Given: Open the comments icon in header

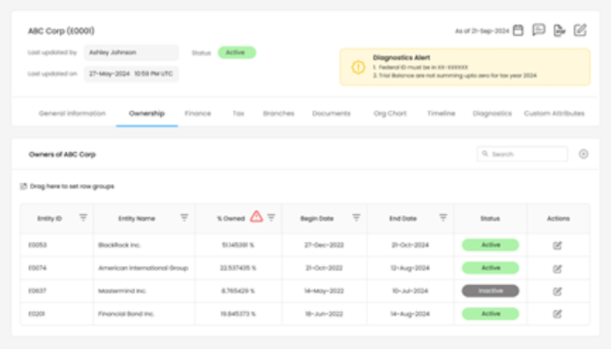Looking at the screenshot, I should [x=538, y=30].
